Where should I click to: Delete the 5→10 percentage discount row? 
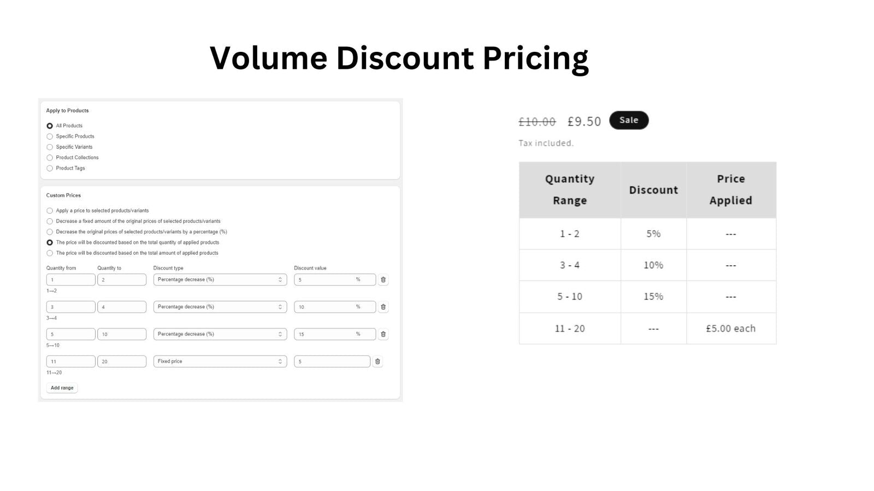pyautogui.click(x=383, y=334)
